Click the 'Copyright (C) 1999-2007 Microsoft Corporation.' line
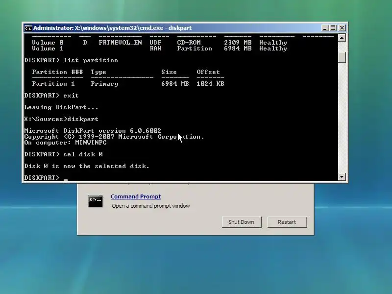 pyautogui.click(x=114, y=137)
